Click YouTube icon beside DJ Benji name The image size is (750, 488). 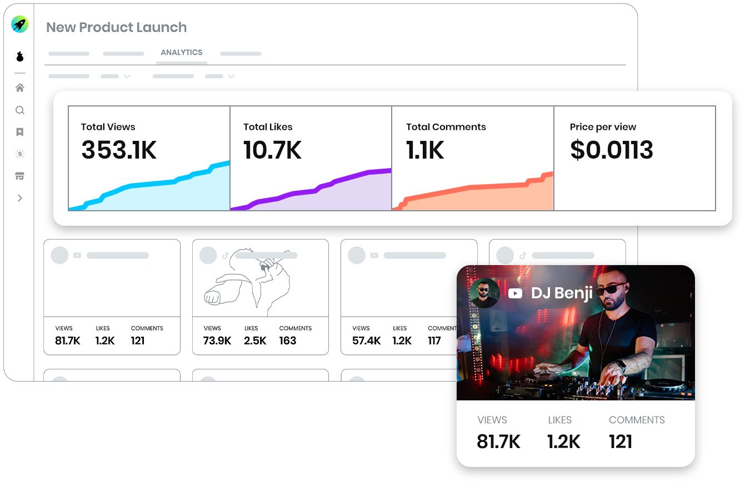click(515, 293)
